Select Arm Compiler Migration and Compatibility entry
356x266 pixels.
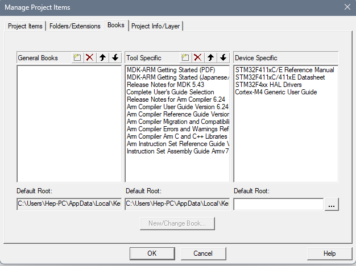pos(177,122)
